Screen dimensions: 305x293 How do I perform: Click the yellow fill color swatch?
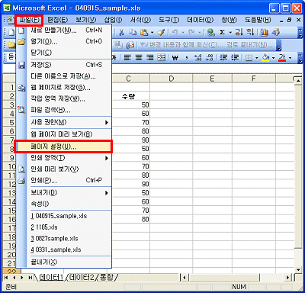(x=265, y=58)
